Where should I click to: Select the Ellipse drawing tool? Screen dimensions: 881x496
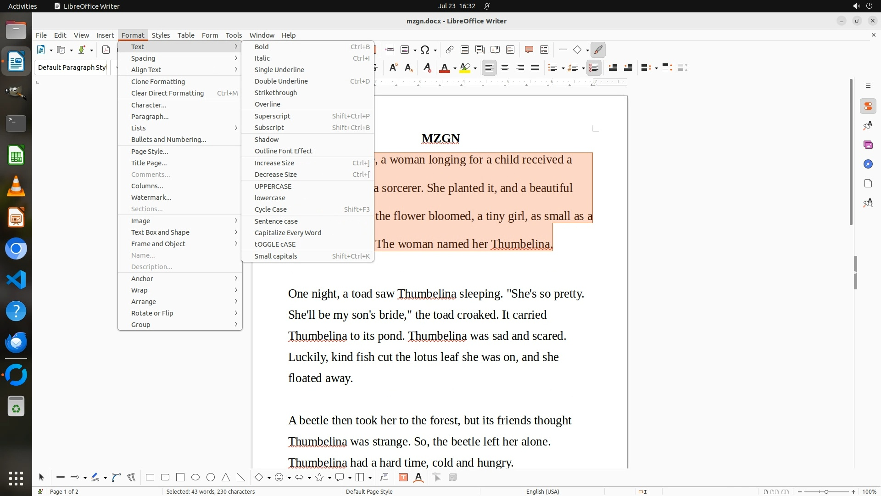click(195, 478)
